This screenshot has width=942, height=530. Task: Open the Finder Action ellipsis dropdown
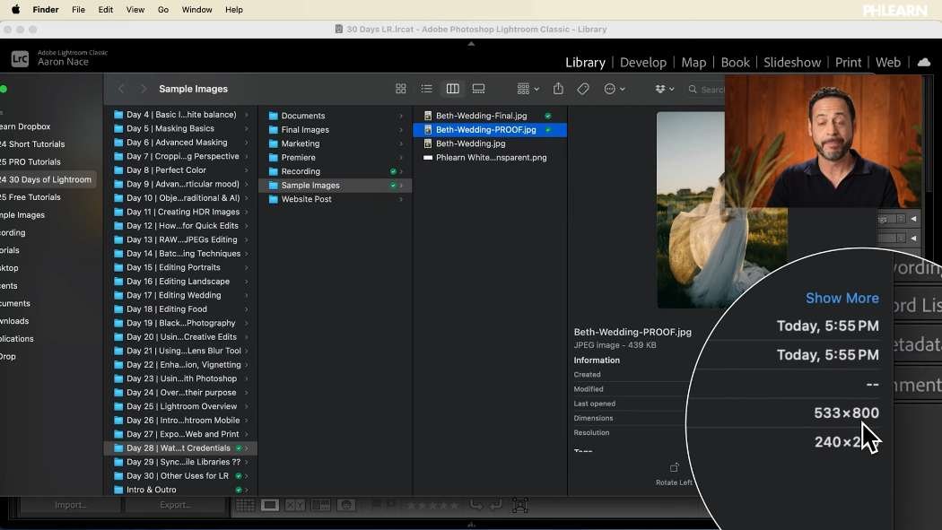click(615, 89)
